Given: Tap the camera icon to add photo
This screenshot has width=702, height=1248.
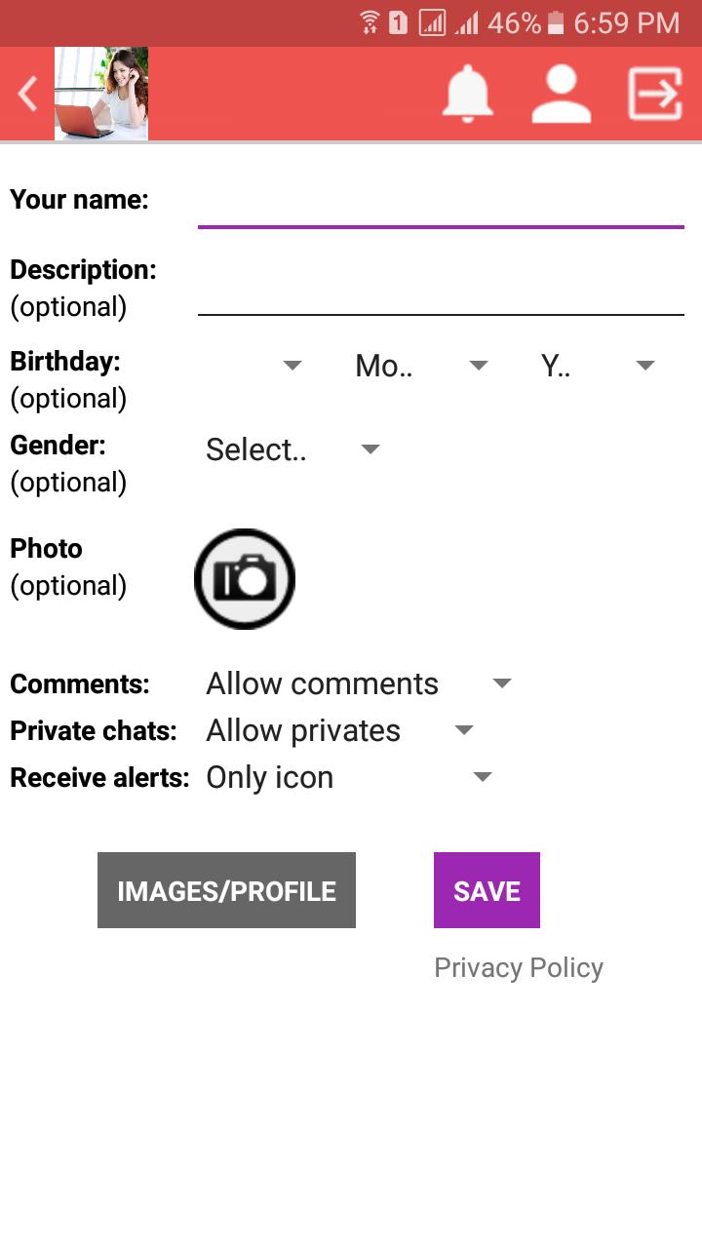Looking at the screenshot, I should click(x=245, y=579).
